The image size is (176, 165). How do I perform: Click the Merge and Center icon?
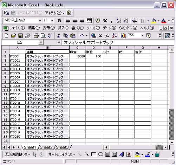(x=89, y=21)
